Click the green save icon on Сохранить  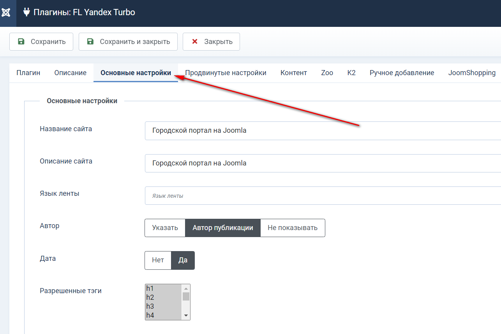21,42
